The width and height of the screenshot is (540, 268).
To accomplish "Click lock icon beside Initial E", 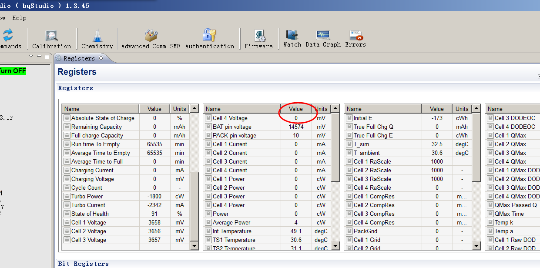I will 349,118.
